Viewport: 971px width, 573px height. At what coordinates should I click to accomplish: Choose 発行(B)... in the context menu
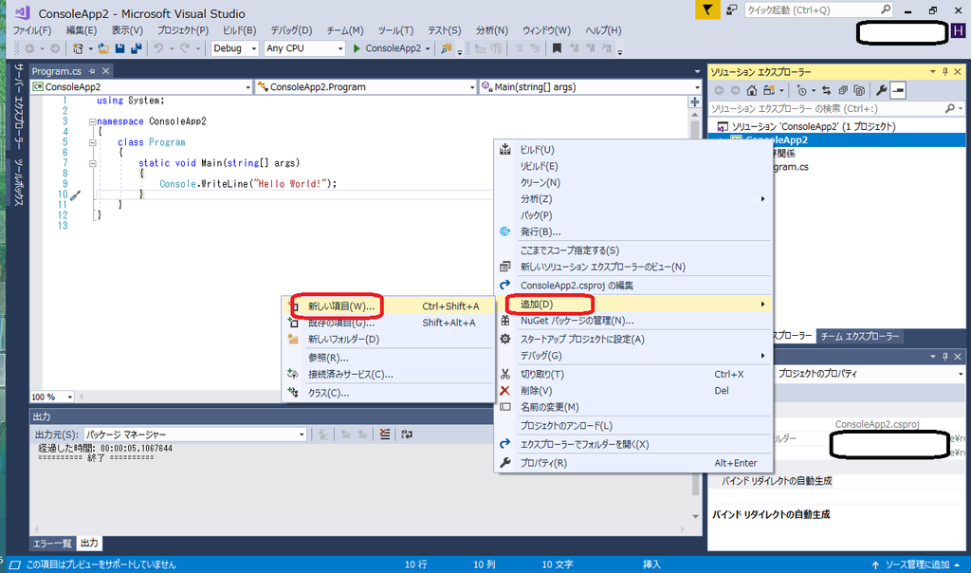[x=632, y=231]
